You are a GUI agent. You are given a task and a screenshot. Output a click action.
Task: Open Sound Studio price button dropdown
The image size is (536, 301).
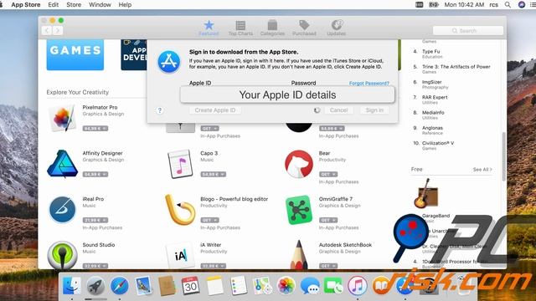click(95, 266)
